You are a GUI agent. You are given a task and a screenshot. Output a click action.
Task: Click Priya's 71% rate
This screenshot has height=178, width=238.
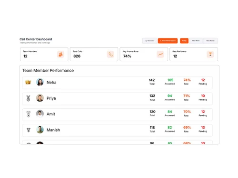coord(187,96)
